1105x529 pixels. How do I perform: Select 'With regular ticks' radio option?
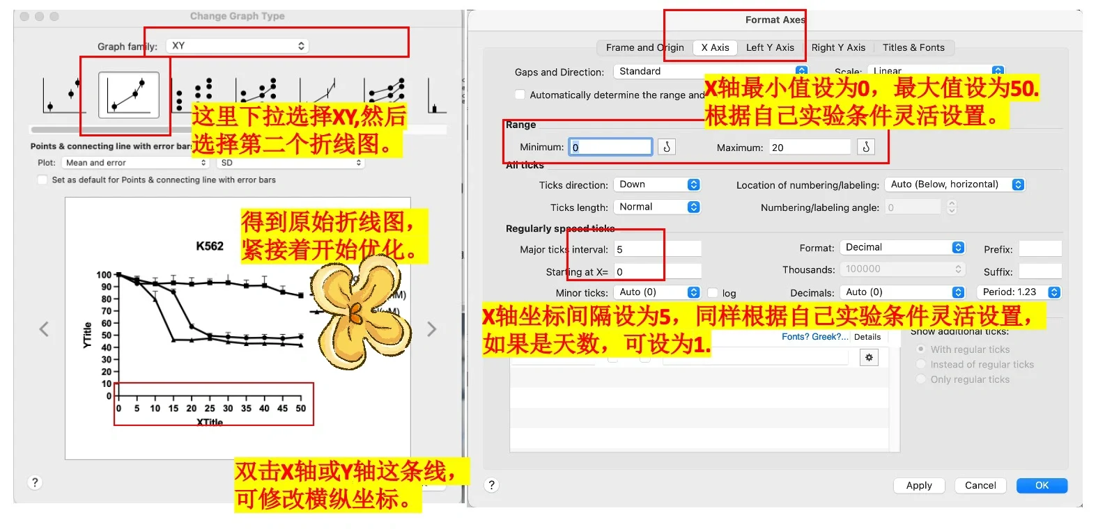(x=921, y=349)
